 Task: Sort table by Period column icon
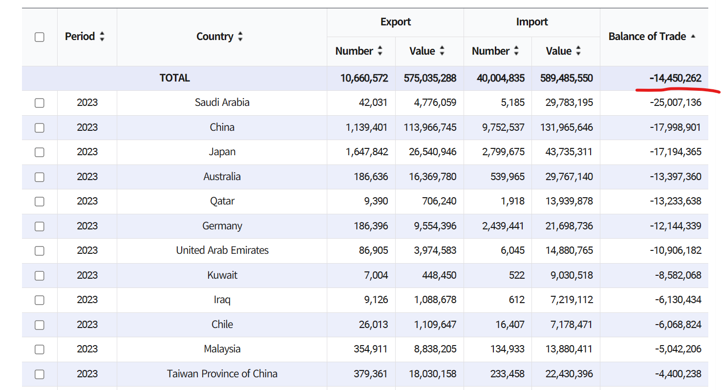coord(102,37)
